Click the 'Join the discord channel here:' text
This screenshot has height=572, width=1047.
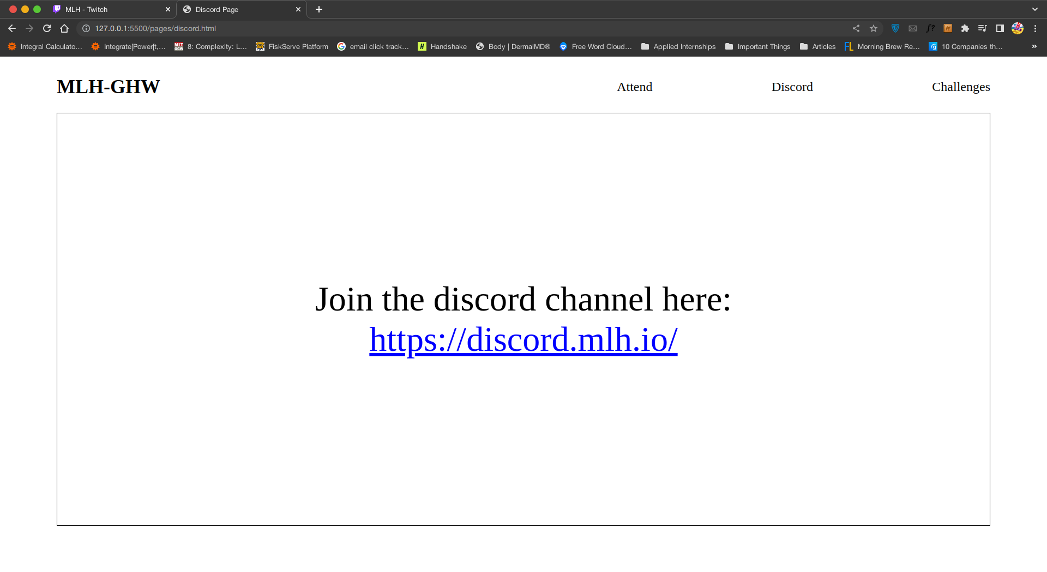[x=523, y=300]
